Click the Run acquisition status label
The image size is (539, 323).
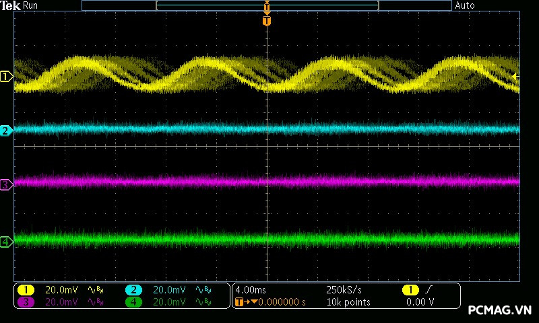(31, 5)
